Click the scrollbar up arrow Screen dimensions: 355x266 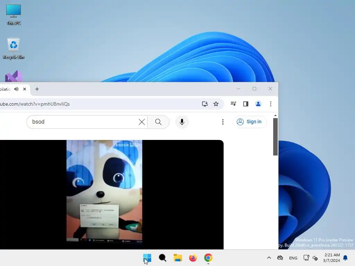tap(275, 116)
